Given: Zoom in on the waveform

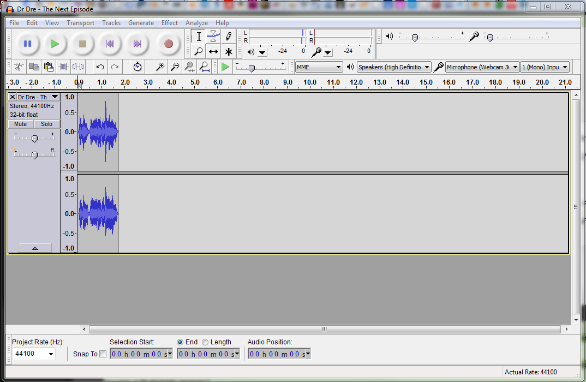Looking at the screenshot, I should 160,67.
